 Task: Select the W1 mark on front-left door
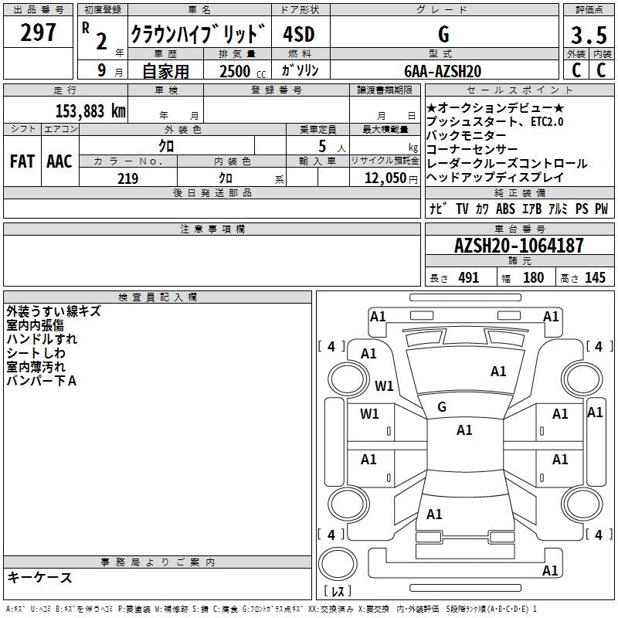tap(370, 414)
